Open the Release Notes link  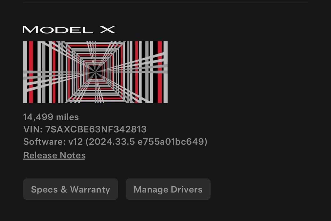tap(54, 155)
